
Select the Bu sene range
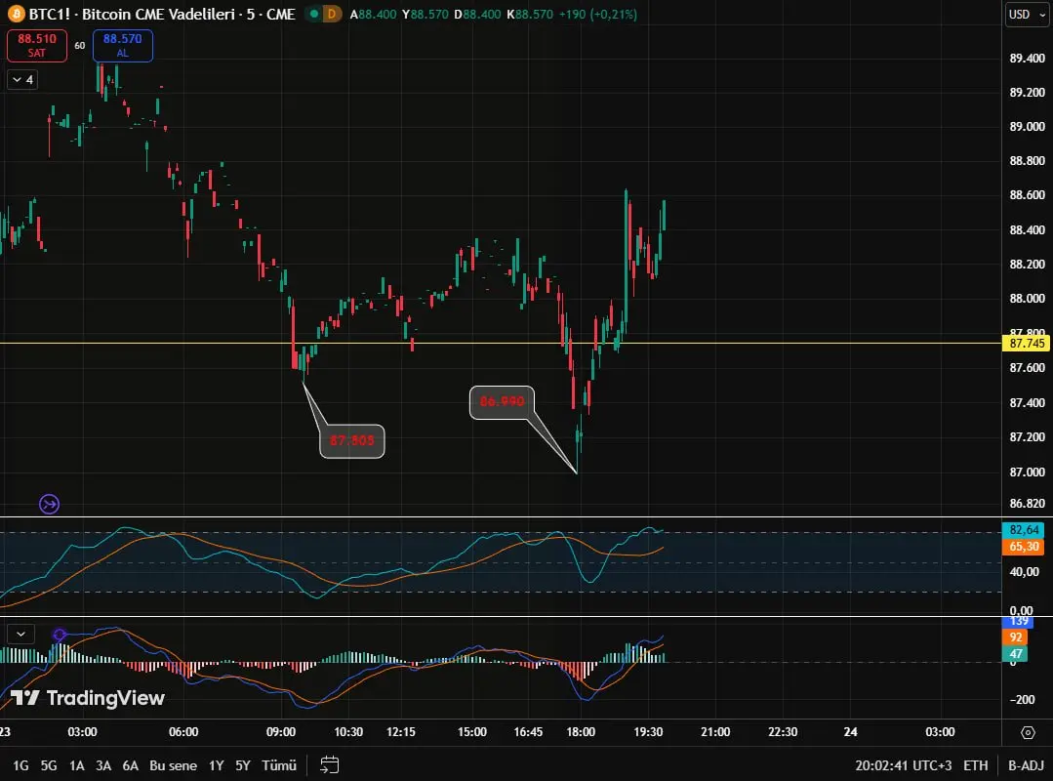[x=173, y=765]
